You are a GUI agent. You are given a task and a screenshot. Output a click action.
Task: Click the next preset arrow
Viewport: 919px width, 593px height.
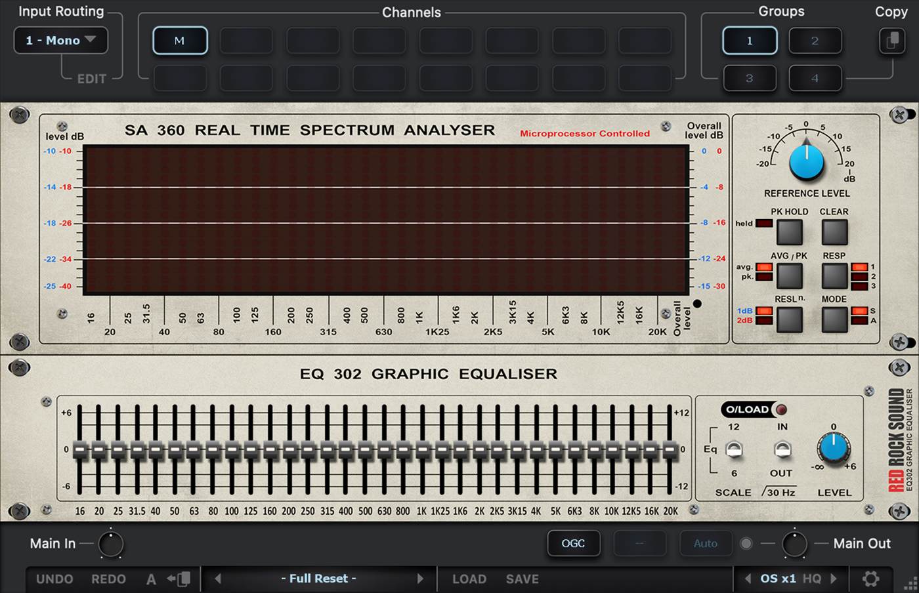(421, 579)
